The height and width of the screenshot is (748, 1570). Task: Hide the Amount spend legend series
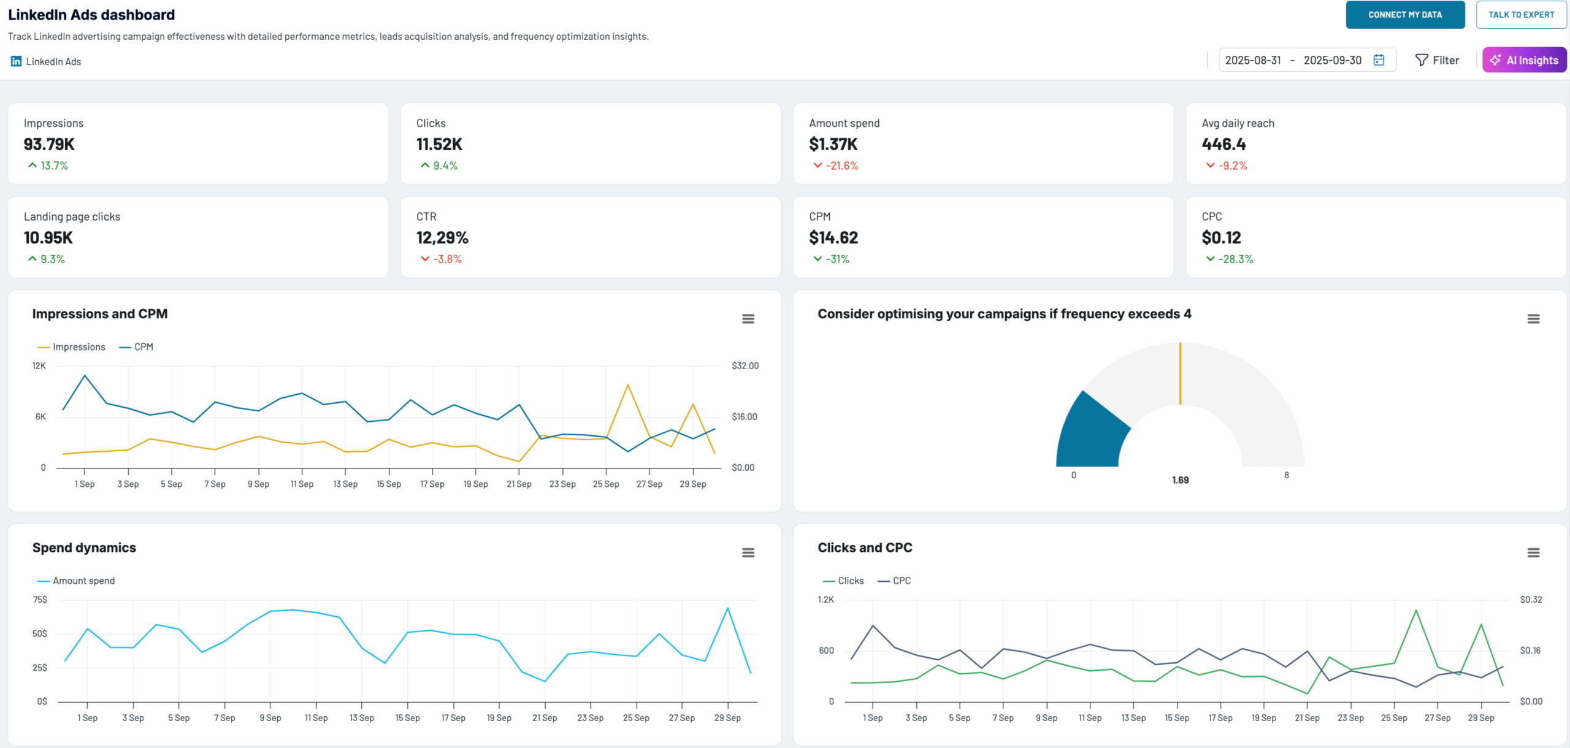83,581
